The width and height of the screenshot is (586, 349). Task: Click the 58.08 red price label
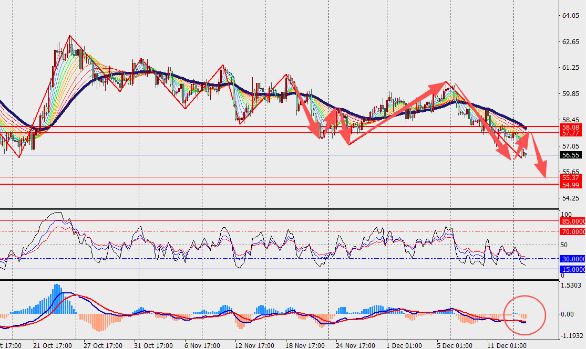[570, 127]
